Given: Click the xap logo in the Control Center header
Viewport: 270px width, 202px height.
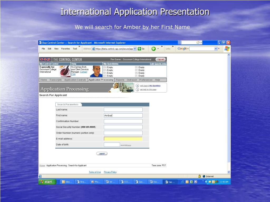Looking at the screenshot, I should point(45,59).
